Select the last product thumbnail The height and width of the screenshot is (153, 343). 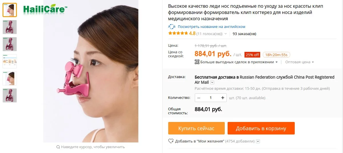pyautogui.click(x=10, y=95)
